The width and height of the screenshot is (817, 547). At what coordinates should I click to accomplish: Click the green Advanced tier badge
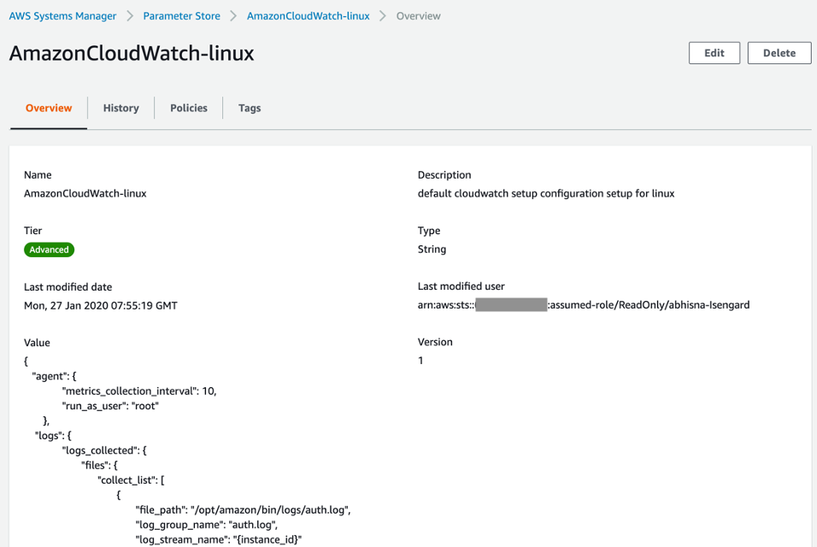[x=49, y=249]
